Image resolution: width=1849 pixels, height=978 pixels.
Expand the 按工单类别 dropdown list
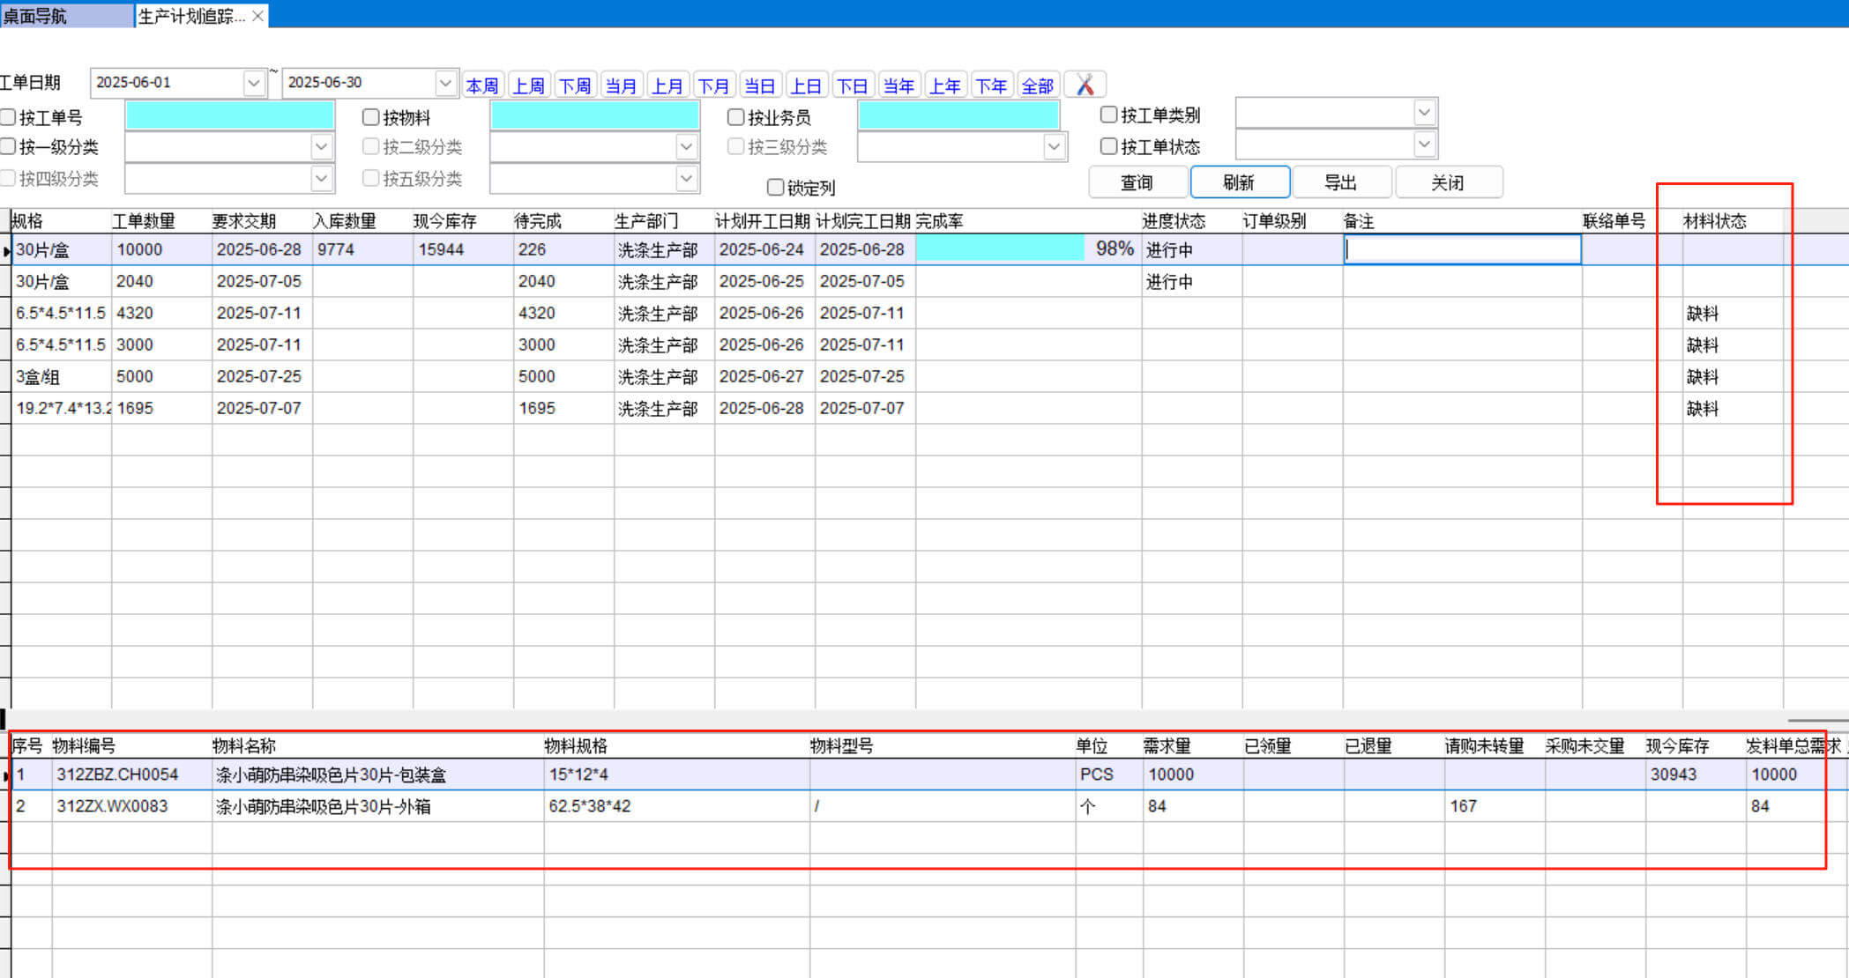click(x=1424, y=113)
